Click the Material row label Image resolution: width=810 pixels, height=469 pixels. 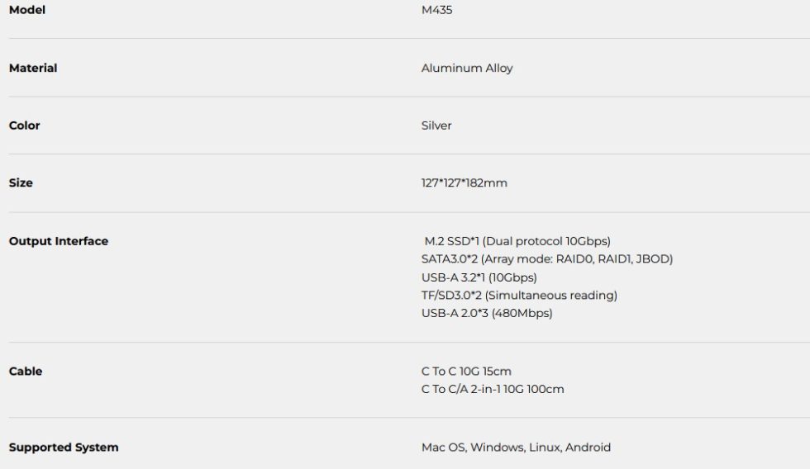point(33,69)
